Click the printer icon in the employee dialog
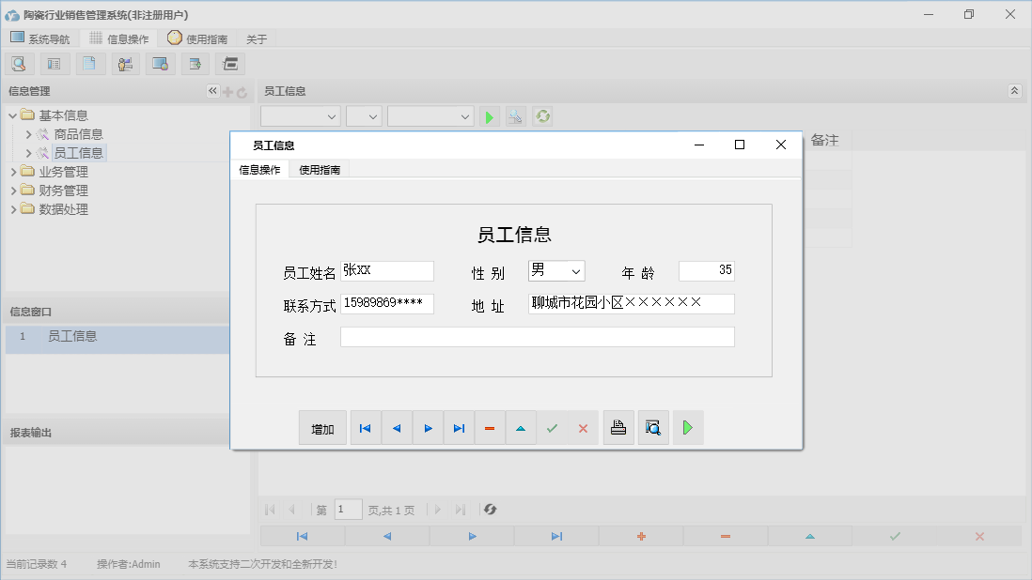This screenshot has width=1032, height=580. (618, 427)
